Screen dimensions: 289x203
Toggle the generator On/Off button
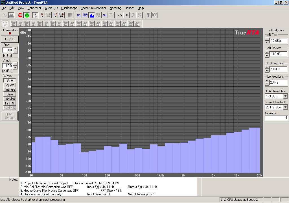point(10,39)
